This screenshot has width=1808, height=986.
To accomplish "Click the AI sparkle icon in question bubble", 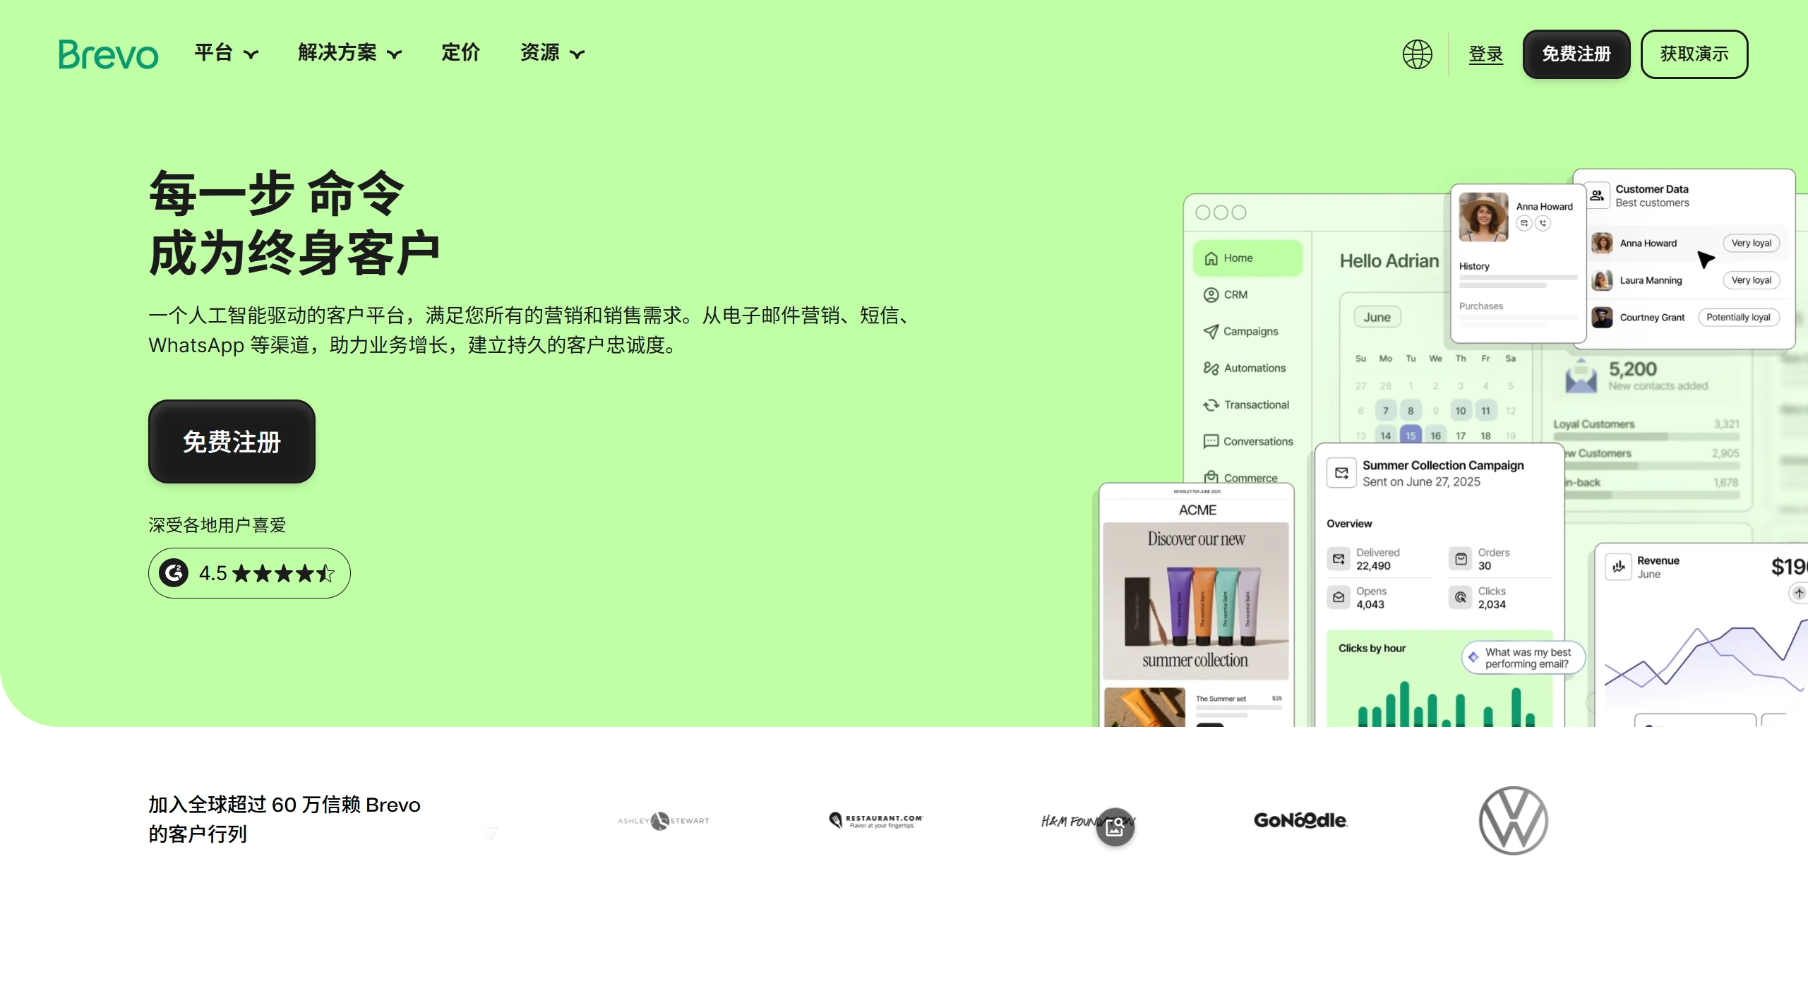I will pos(1473,658).
